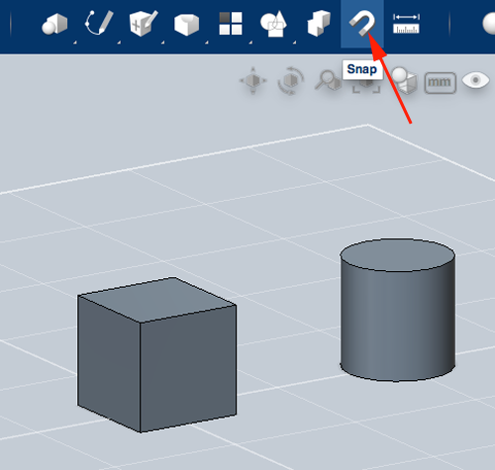The height and width of the screenshot is (470, 495).
Task: Click the Pan navigation icon
Action: tap(253, 80)
